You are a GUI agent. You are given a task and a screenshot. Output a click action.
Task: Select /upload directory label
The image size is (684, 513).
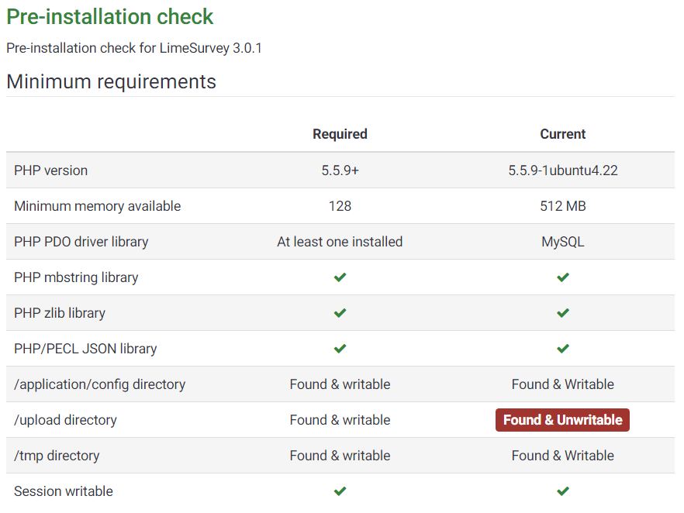pos(65,420)
